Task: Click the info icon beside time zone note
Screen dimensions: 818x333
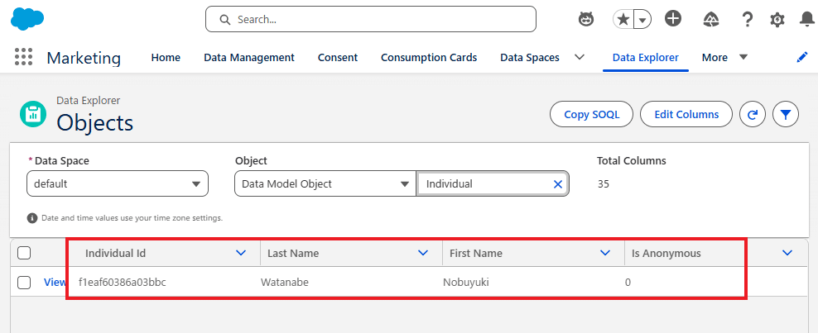Action: 32,218
